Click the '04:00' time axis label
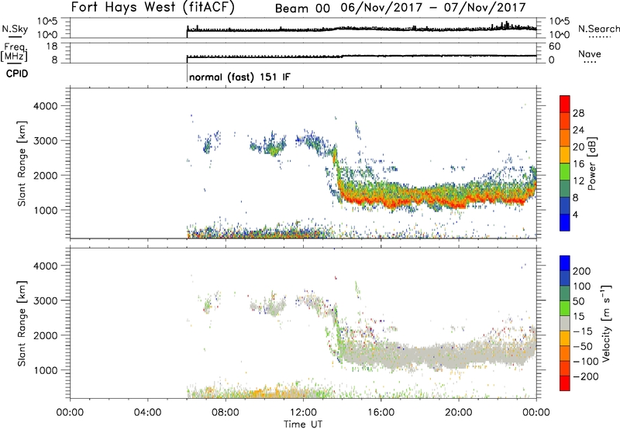620x429 pixels. 147,413
